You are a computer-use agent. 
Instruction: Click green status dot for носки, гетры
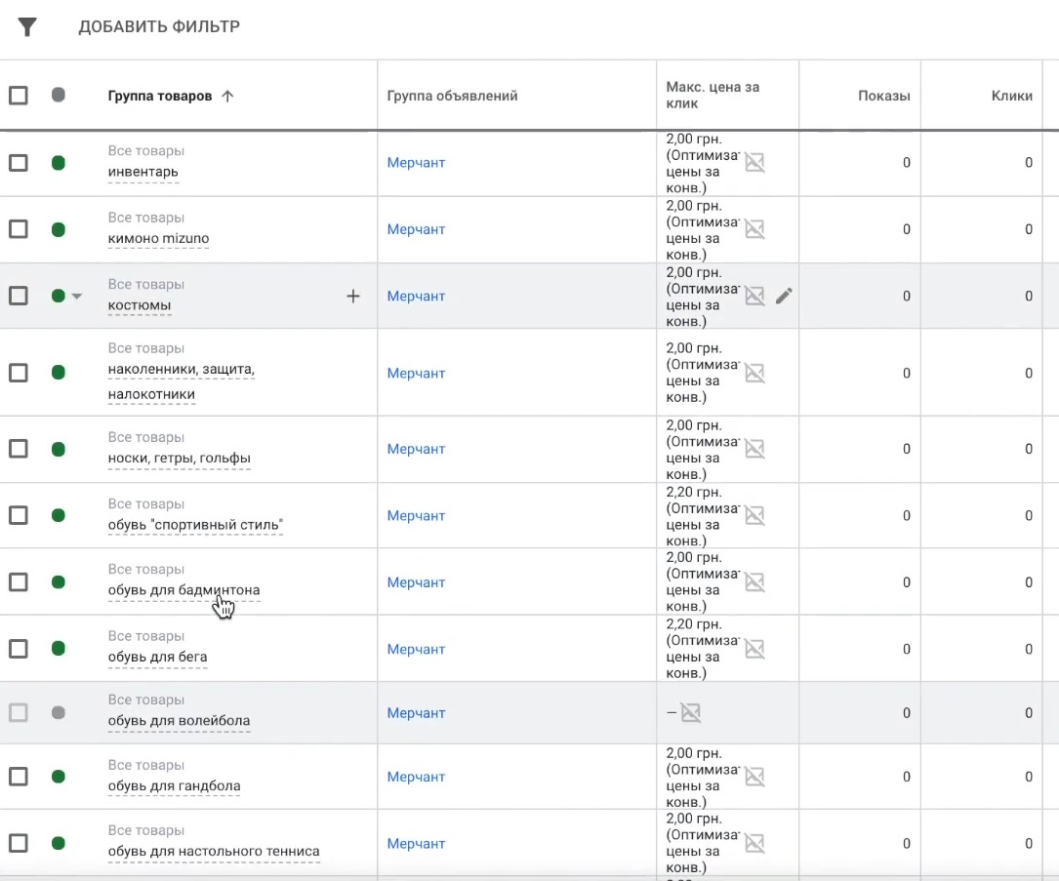click(x=59, y=449)
